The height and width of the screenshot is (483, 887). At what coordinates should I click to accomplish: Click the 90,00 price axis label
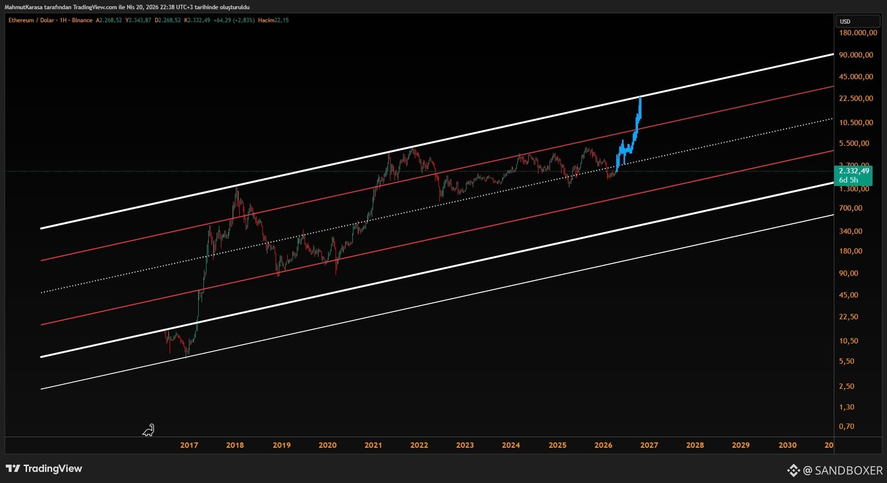(849, 273)
